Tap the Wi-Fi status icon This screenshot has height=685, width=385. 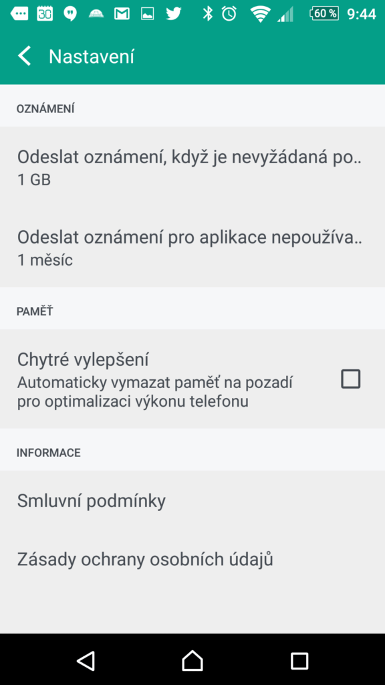tap(260, 14)
